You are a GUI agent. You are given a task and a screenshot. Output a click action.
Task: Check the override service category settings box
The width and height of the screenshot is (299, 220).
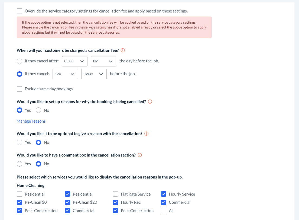(19, 11)
